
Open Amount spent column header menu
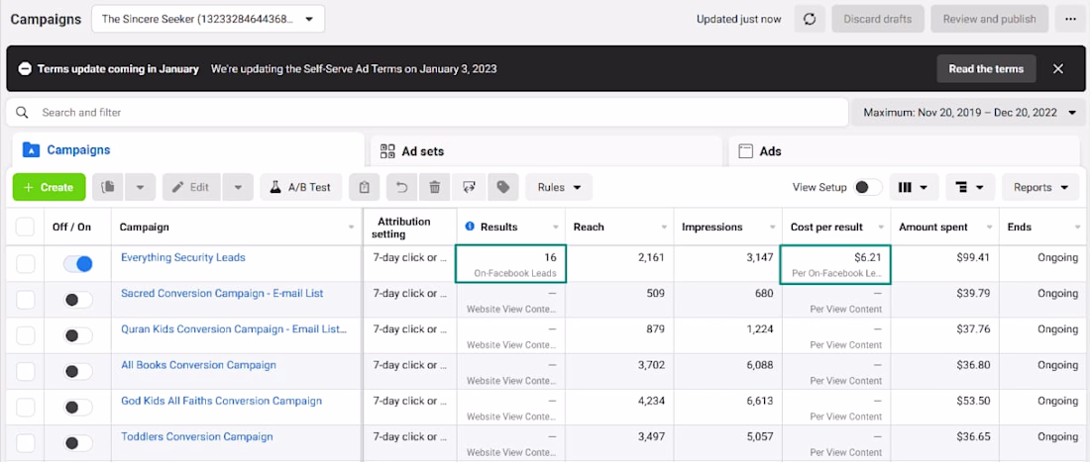[x=989, y=227]
